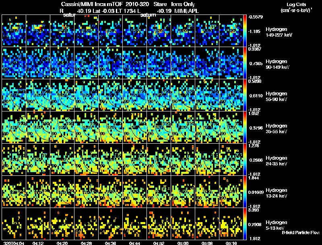Image resolution: width=322 pixels, height=245 pixels.
Task: Click the '3.393' color scale value
Action: [254, 210]
